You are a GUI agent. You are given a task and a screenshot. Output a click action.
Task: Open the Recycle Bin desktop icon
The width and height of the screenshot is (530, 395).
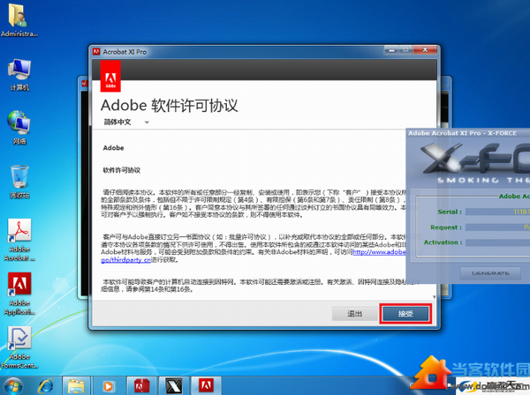click(x=19, y=182)
